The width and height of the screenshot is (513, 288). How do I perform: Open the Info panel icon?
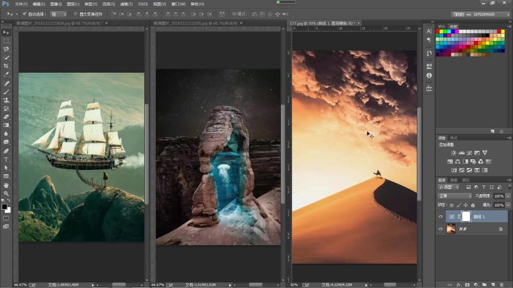(x=429, y=75)
